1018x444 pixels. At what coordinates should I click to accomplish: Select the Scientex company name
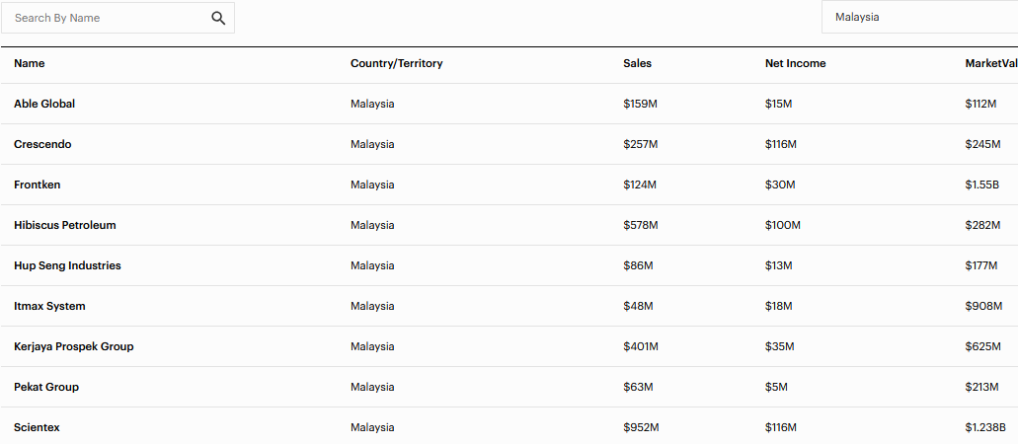click(38, 427)
